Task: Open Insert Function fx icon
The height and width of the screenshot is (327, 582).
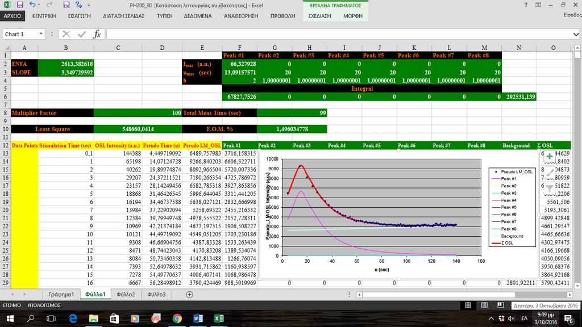Action: (x=97, y=34)
